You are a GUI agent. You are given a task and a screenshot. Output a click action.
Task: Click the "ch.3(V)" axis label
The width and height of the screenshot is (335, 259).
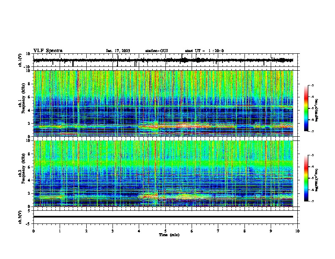(20, 217)
